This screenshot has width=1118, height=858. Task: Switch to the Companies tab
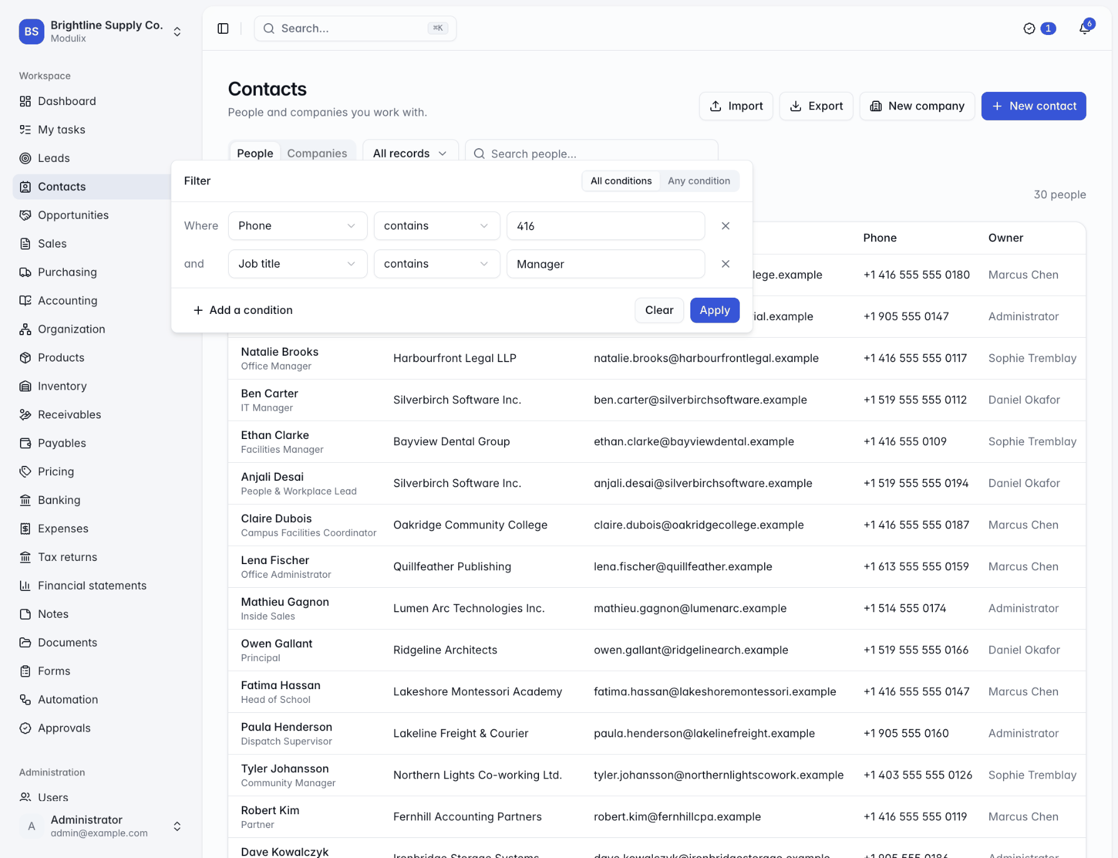click(317, 153)
